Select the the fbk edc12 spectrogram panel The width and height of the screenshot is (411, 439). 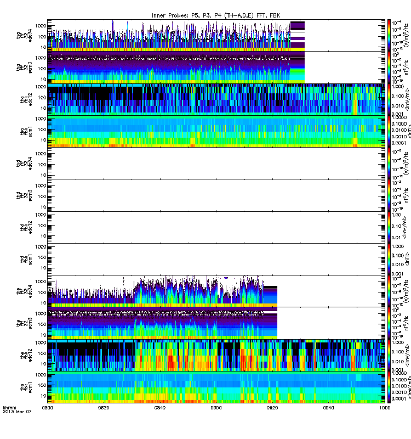click(x=216, y=355)
